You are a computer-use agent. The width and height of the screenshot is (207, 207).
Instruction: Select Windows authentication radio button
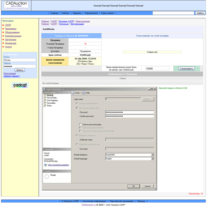coord(77,104)
